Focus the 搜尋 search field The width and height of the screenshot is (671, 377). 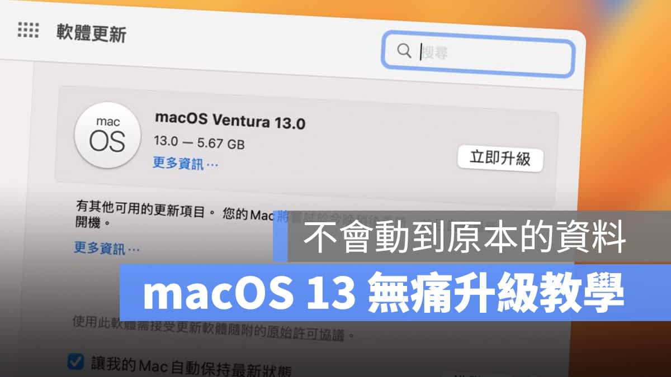(x=478, y=54)
